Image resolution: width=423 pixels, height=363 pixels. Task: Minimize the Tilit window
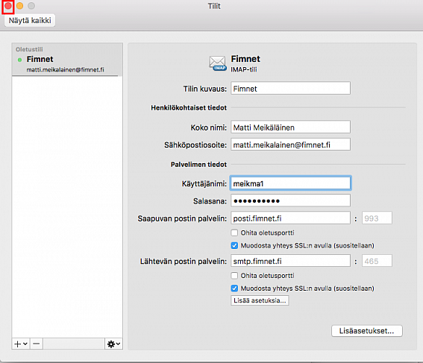click(19, 6)
